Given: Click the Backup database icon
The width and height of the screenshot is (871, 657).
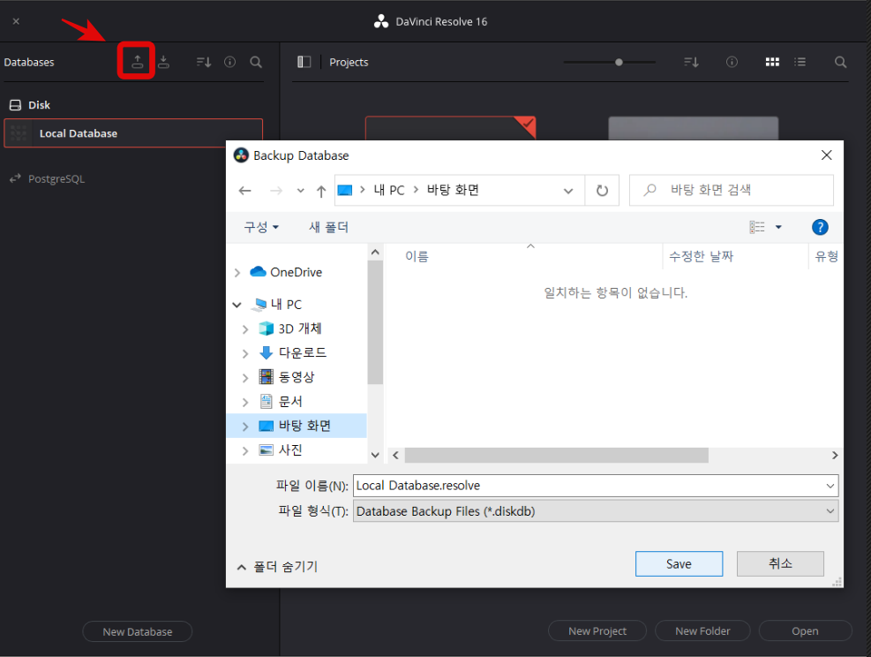Looking at the screenshot, I should coord(137,62).
